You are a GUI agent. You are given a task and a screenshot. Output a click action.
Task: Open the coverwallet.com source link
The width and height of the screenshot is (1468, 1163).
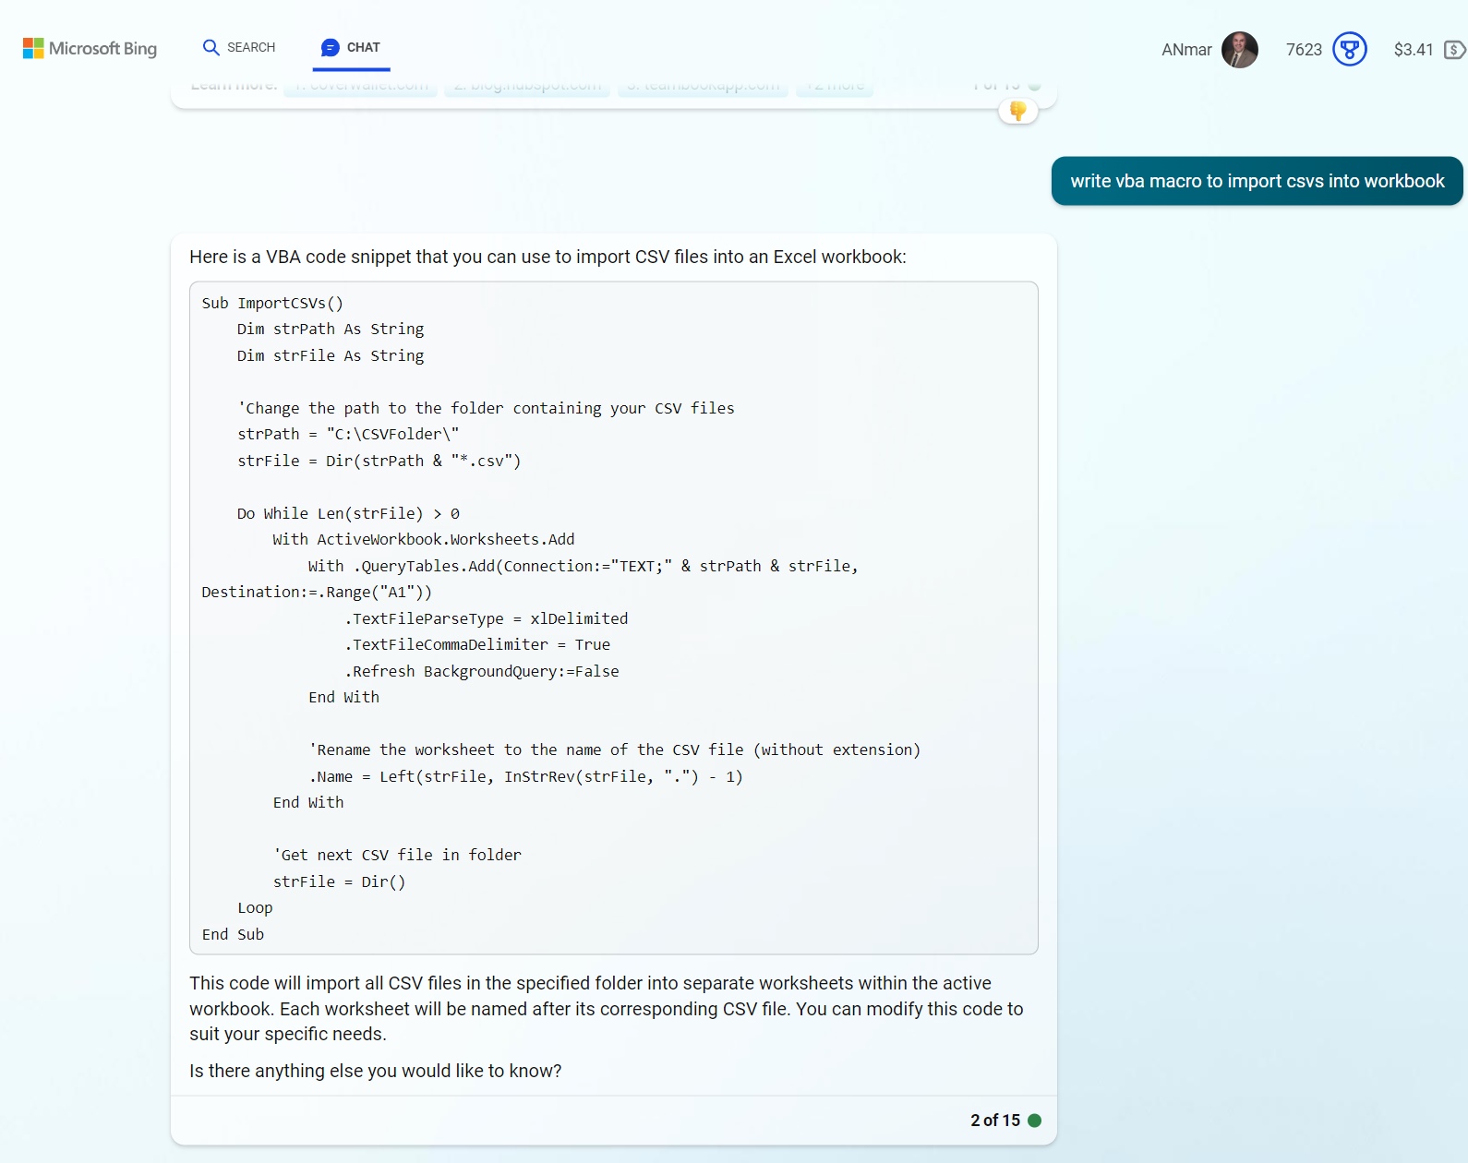coord(360,88)
